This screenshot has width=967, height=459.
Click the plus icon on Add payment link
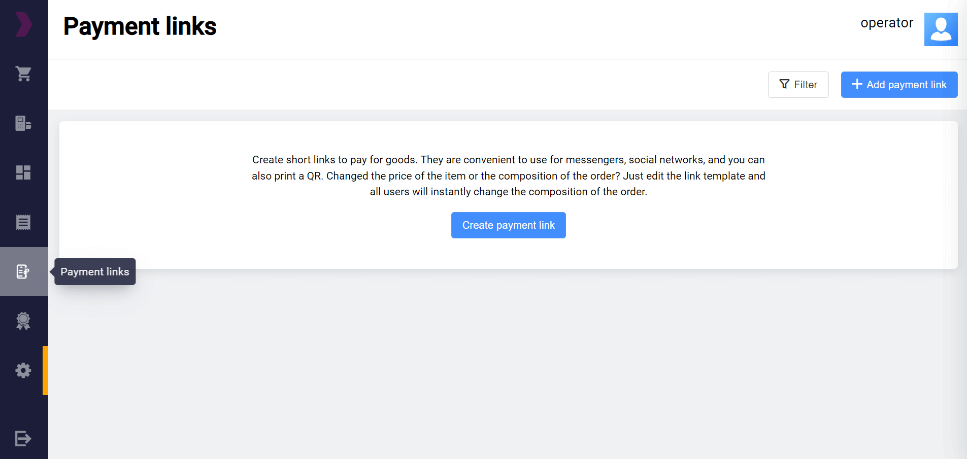pyautogui.click(x=857, y=84)
